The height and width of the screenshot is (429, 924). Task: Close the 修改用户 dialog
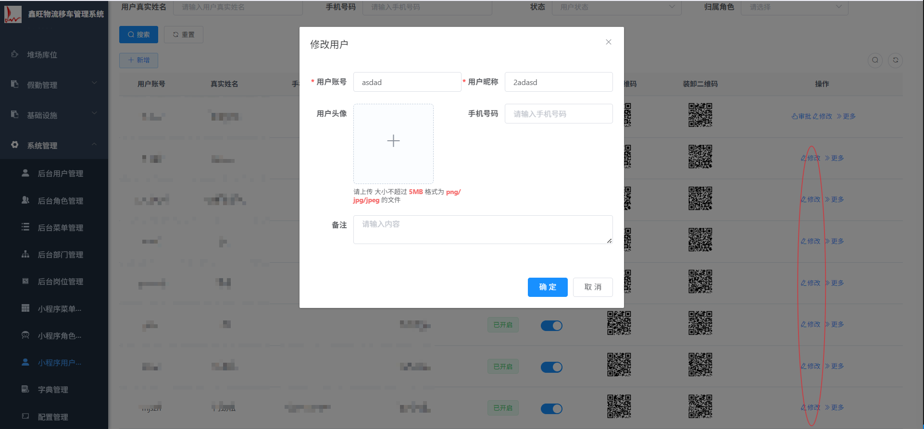tap(609, 42)
